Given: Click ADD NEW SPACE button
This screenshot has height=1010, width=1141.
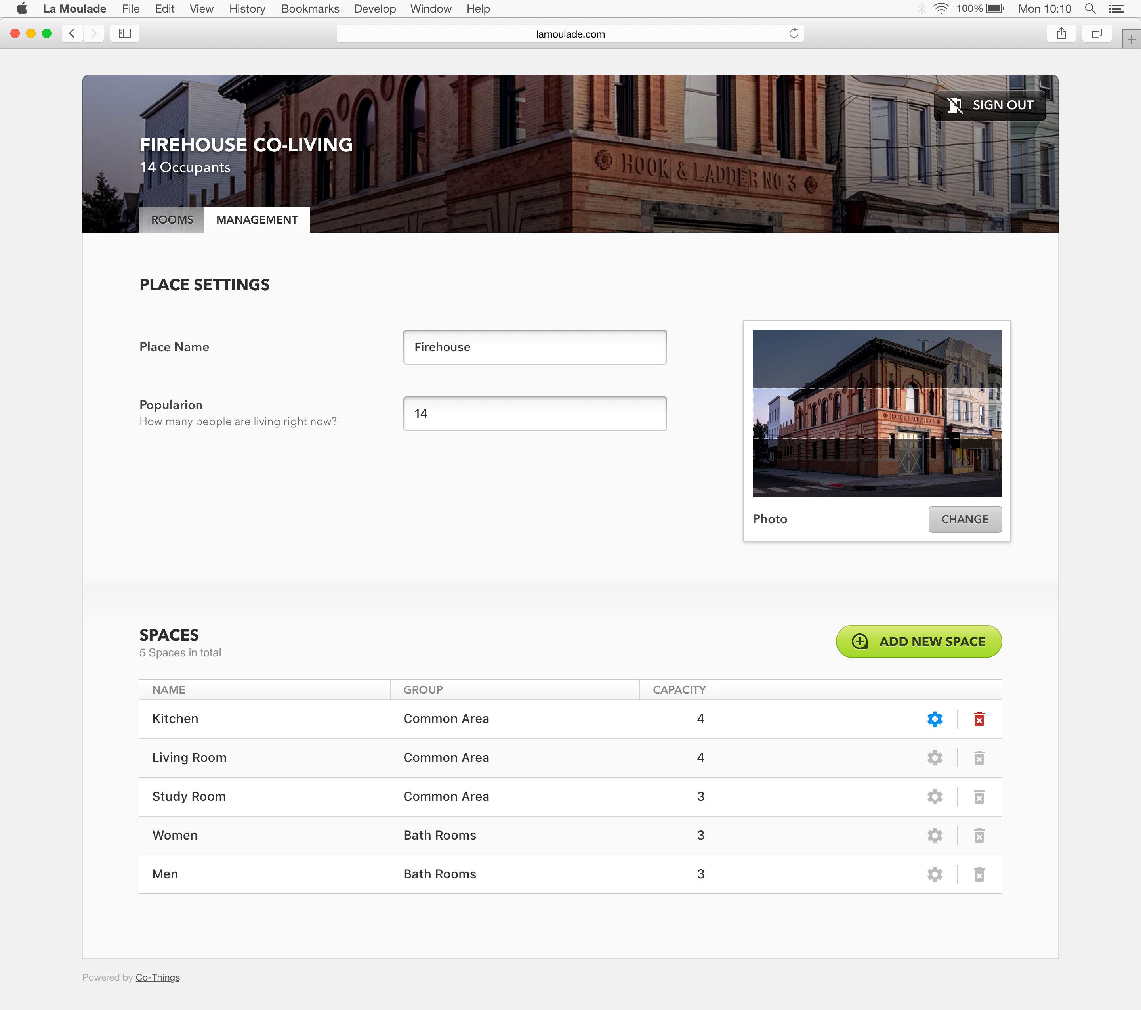Looking at the screenshot, I should pos(918,641).
